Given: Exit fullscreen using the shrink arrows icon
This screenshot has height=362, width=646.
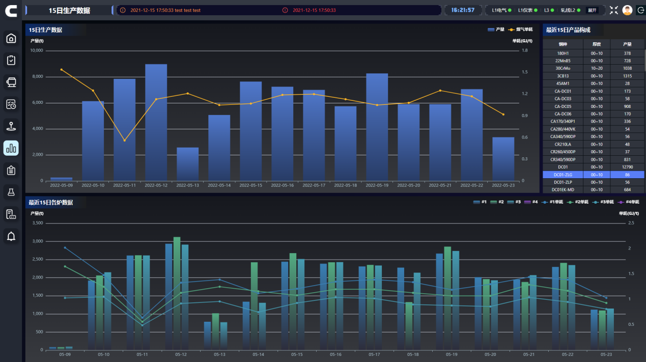Looking at the screenshot, I should pos(613,10).
